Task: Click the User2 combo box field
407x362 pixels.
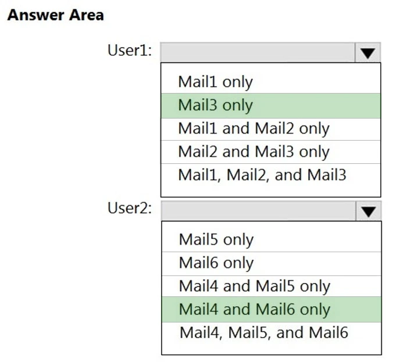Action: pyautogui.click(x=257, y=211)
